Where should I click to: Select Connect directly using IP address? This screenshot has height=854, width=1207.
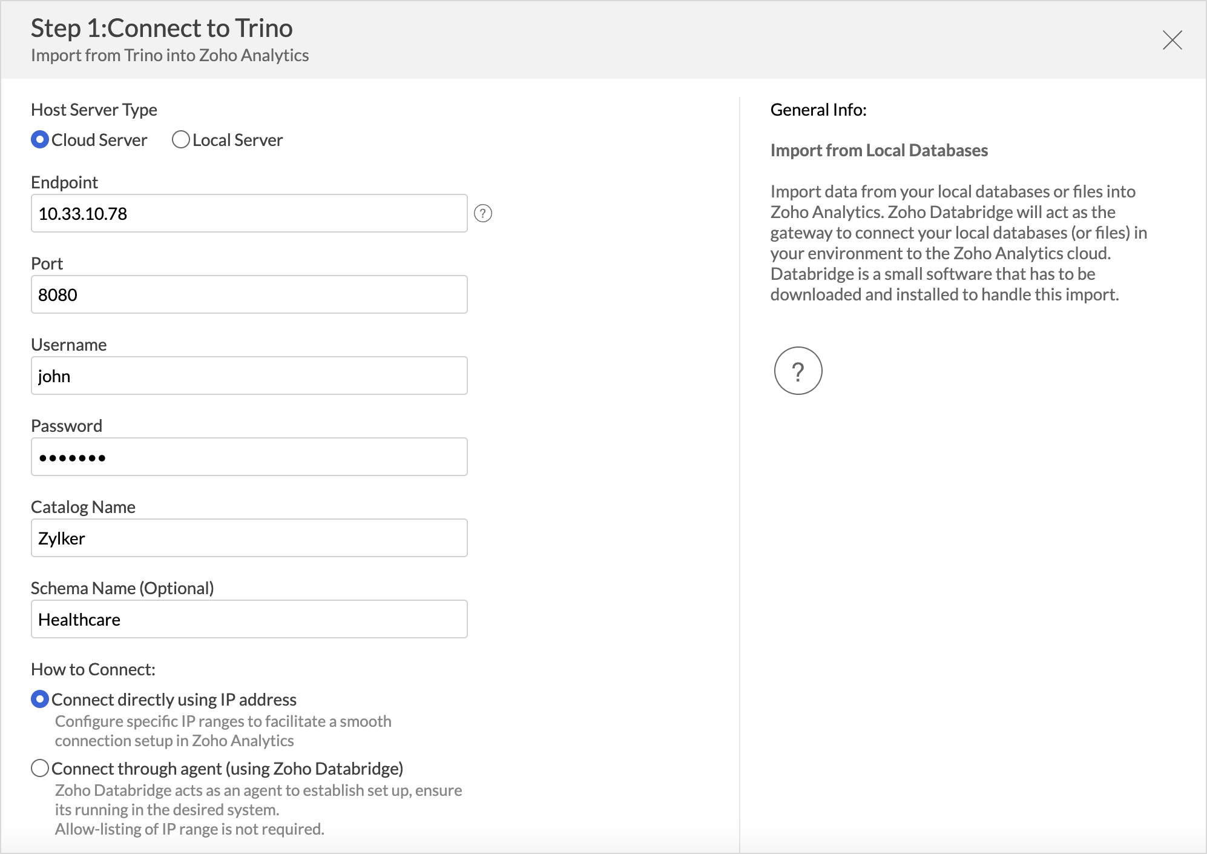pos(39,700)
